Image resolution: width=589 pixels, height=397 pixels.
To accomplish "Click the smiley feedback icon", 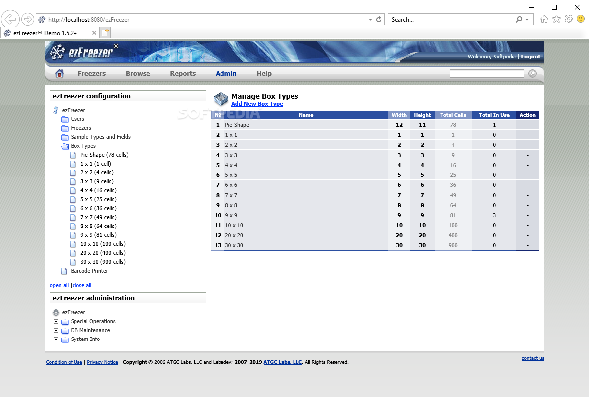I will click(x=581, y=19).
